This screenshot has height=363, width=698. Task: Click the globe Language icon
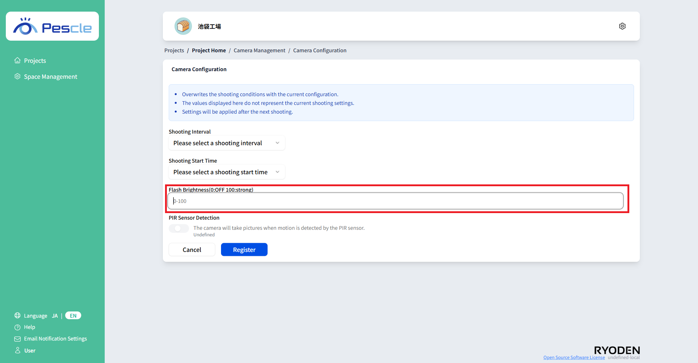pyautogui.click(x=17, y=315)
